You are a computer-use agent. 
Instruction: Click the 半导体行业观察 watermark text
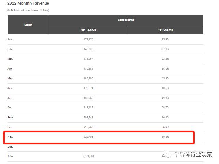coord(193,154)
